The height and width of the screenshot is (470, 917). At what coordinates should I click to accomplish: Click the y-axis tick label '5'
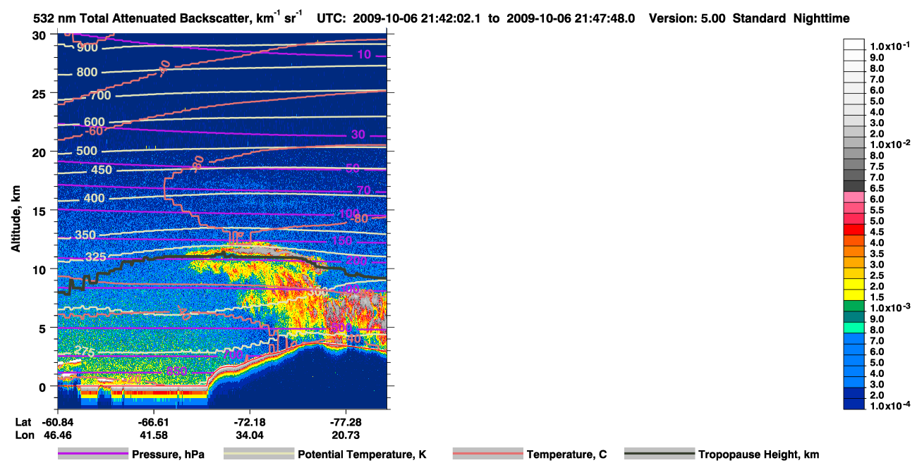coord(44,328)
